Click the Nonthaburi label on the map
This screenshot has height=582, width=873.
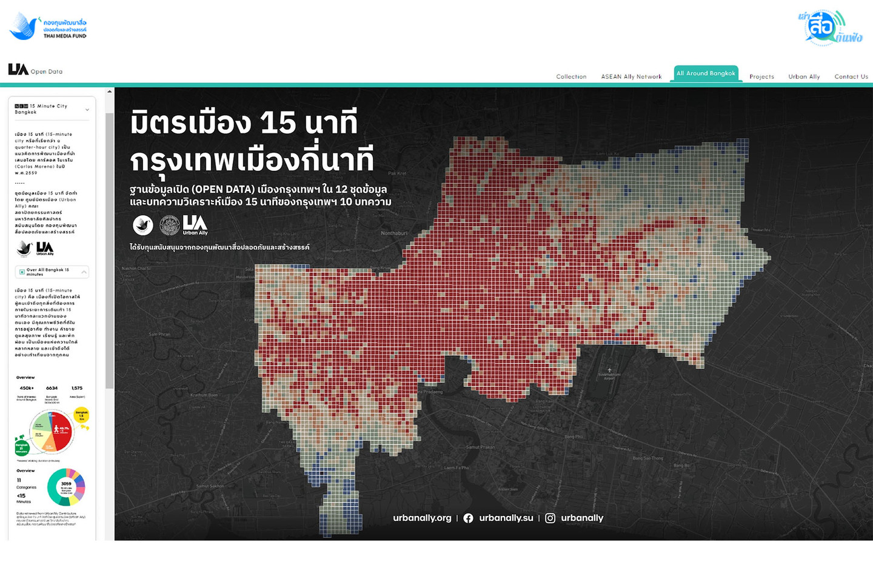(x=394, y=233)
